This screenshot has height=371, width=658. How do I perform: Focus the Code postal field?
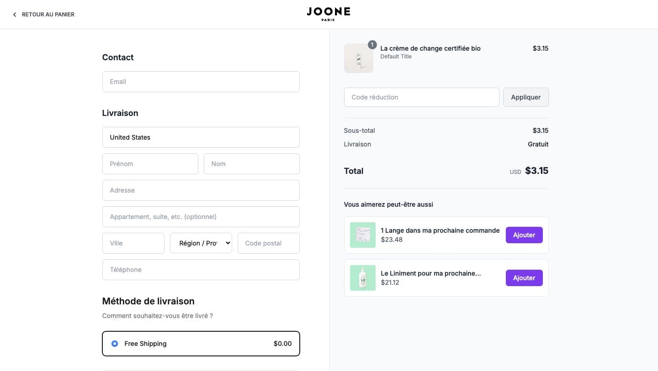click(269, 243)
